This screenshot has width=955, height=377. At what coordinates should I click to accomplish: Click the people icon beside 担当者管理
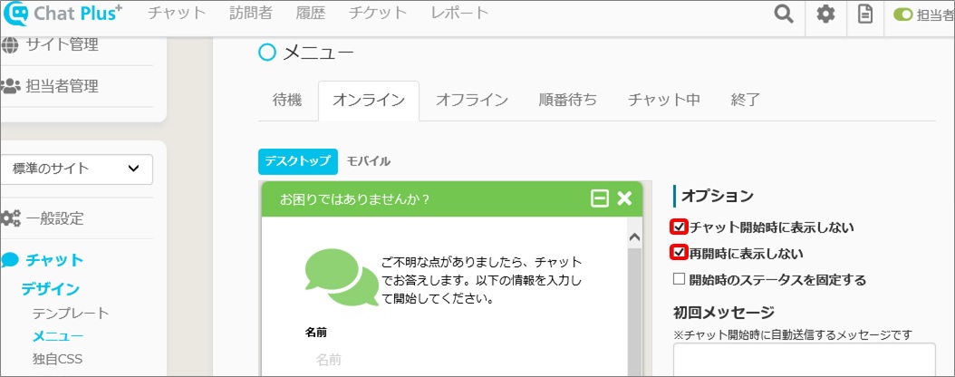(x=10, y=86)
